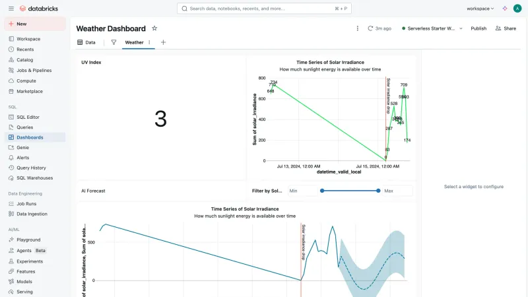Click the 709 data point label

coord(404,85)
